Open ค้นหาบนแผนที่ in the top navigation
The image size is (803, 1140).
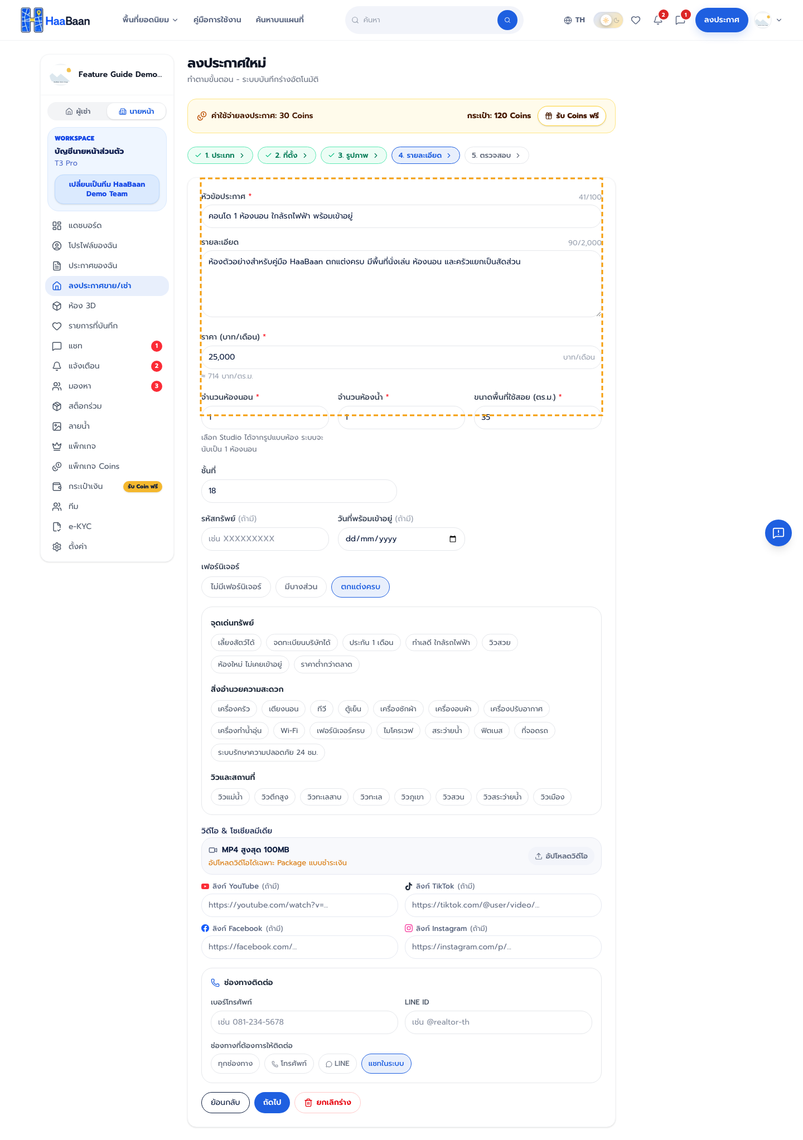click(280, 20)
